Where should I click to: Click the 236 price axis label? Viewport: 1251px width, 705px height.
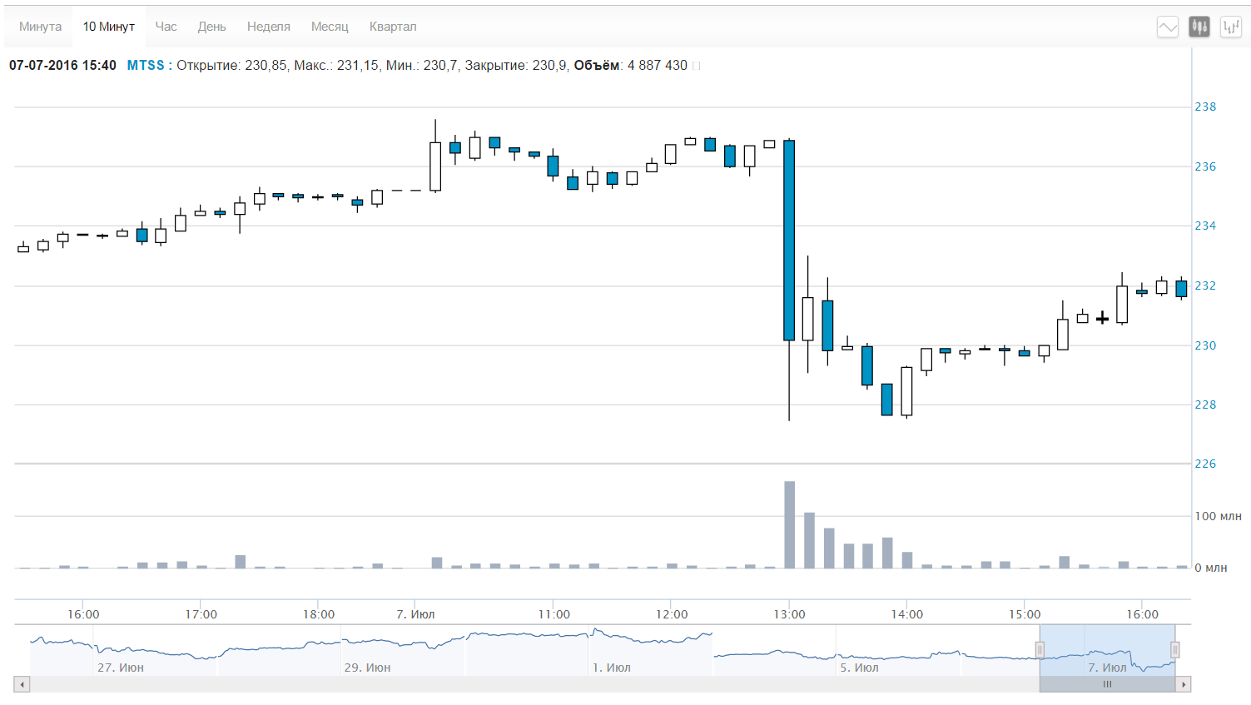[1205, 167]
